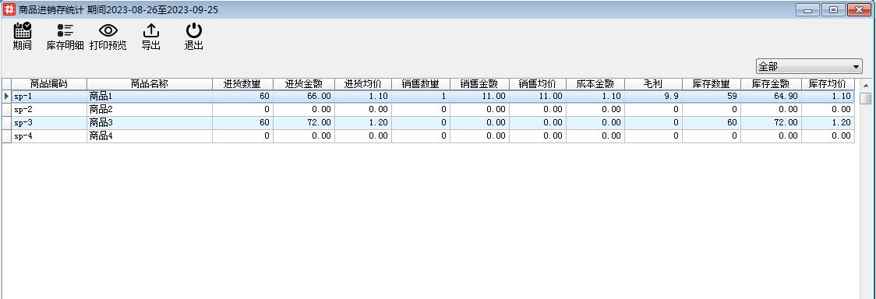Sort by the 商品名称 column header
The height and width of the screenshot is (299, 876).
point(149,84)
